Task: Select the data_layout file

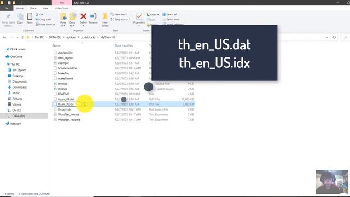Action: point(65,58)
